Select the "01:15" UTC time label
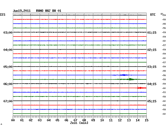This screenshot has width=167, height=127. [x=152, y=32]
